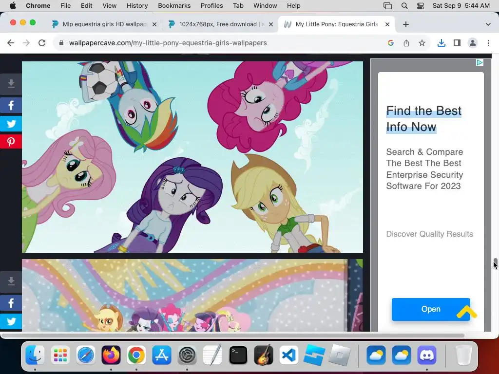The image size is (499, 374).
Task: Share first wallpaper on Twitter
Action: click(x=11, y=124)
